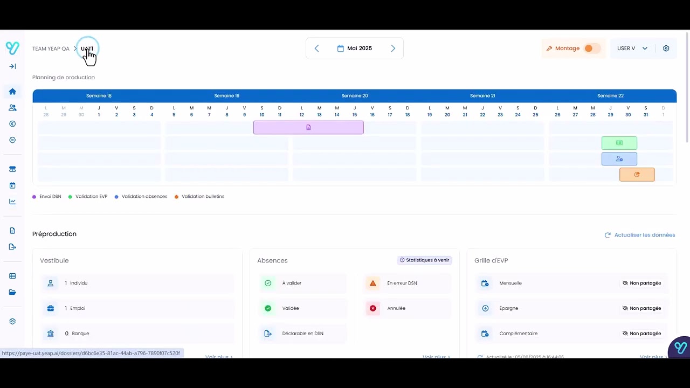Click the Envoi DSN purple legend dot
Screen dimensions: 690x388
point(34,197)
